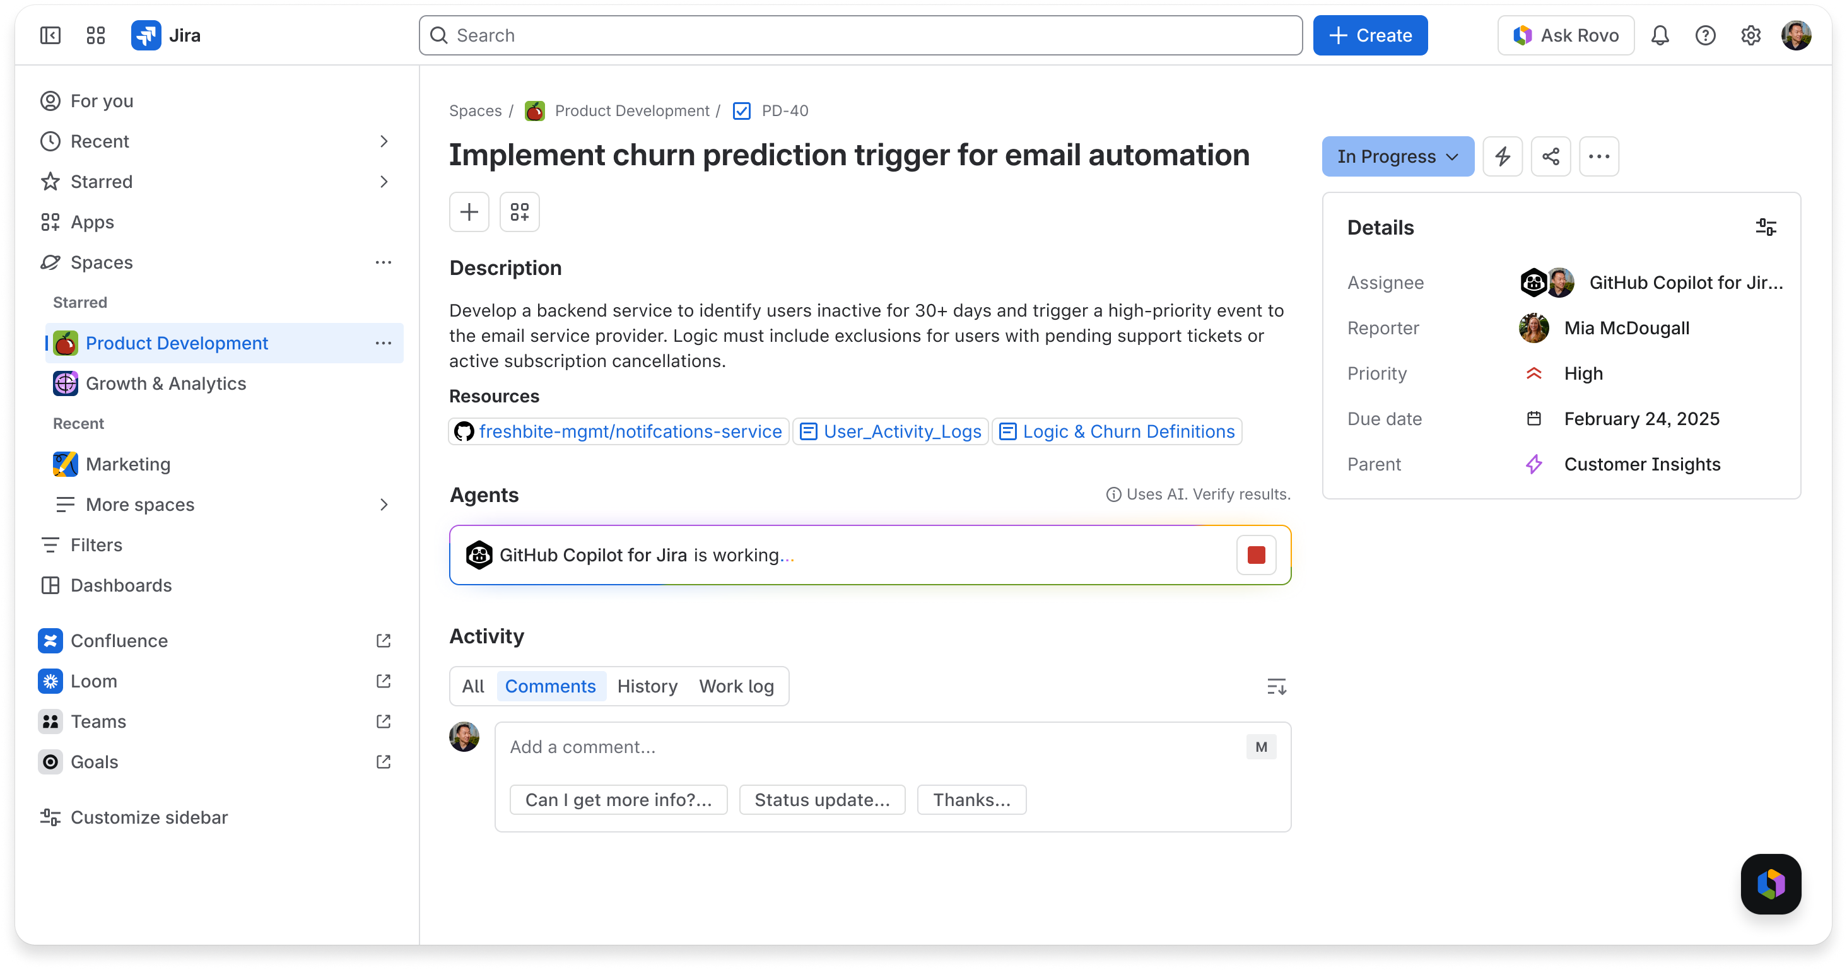
Task: Open User_Activity_Logs resource link
Action: pyautogui.click(x=891, y=431)
